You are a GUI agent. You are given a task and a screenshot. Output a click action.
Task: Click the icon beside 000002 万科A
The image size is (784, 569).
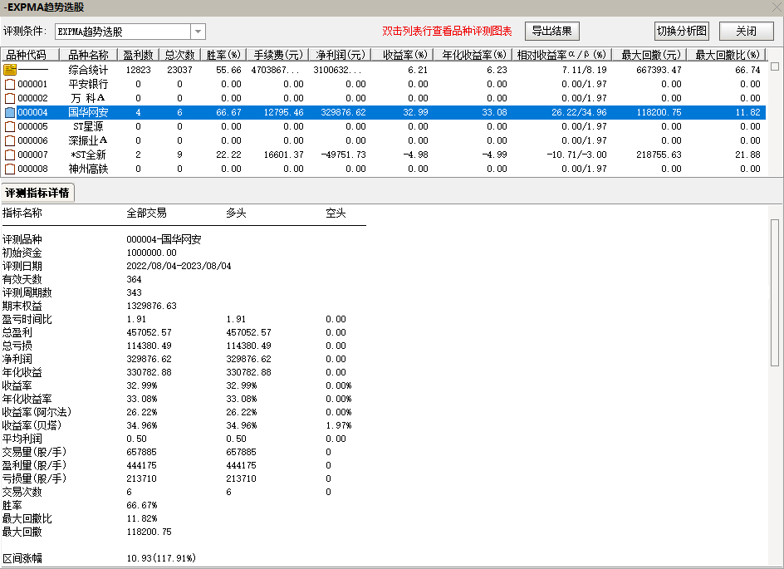(10, 98)
